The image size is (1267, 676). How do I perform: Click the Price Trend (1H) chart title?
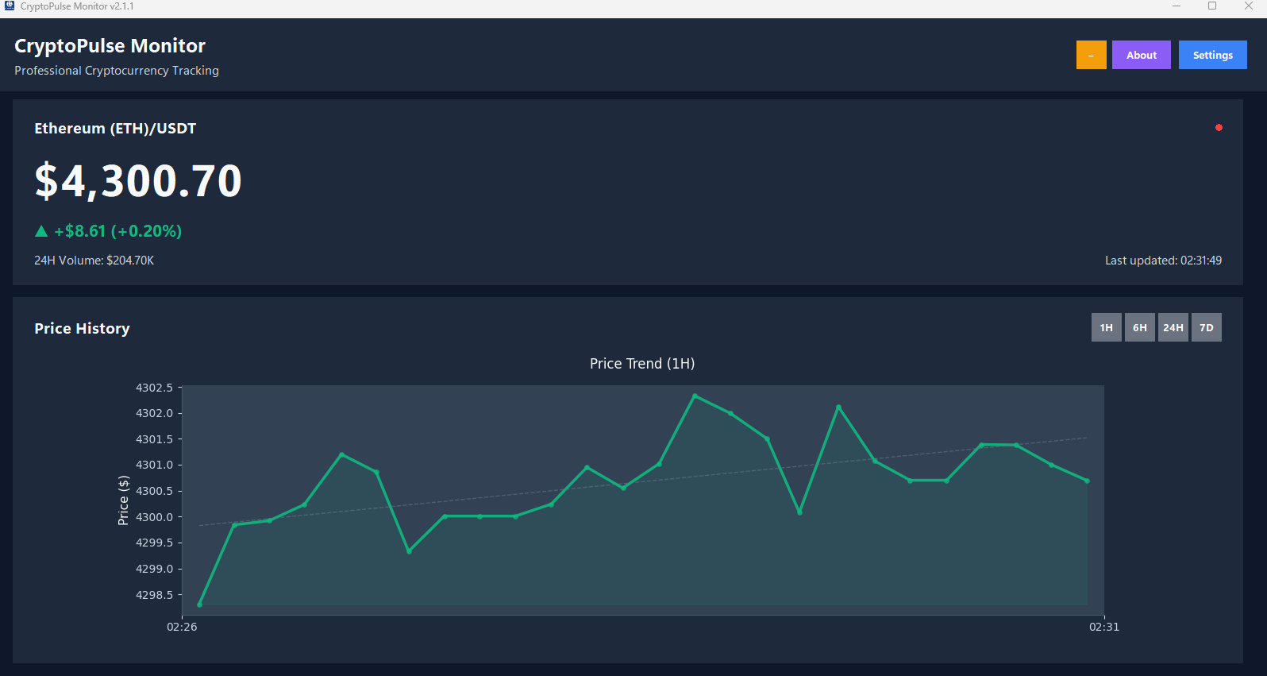coord(642,364)
